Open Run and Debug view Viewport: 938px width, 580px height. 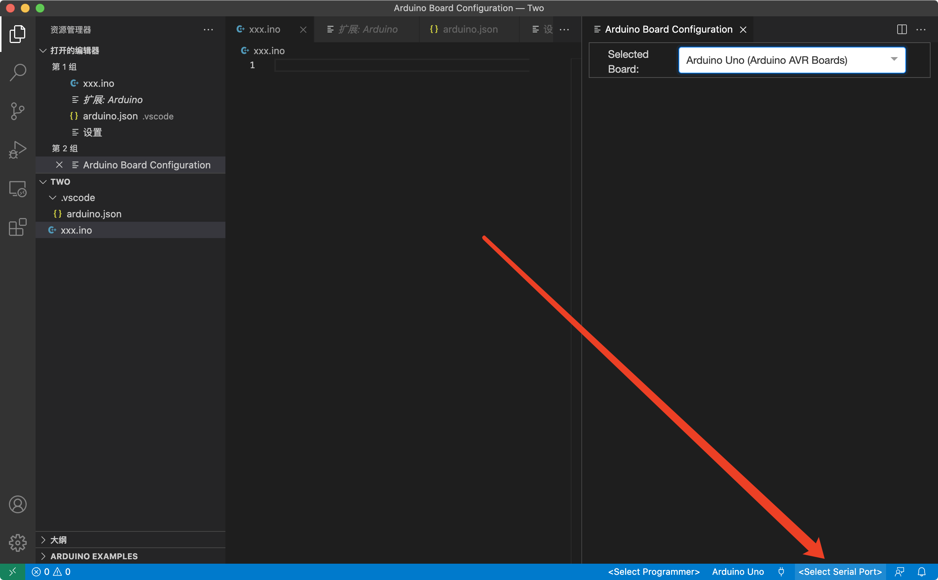(x=18, y=150)
